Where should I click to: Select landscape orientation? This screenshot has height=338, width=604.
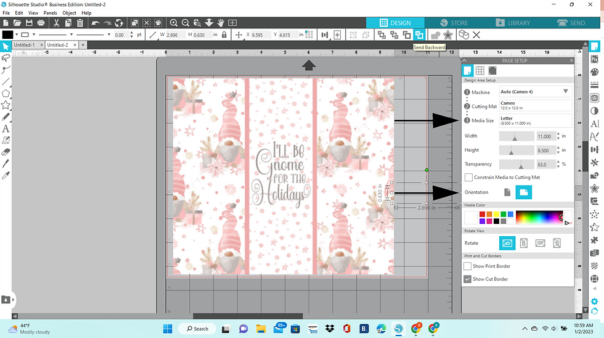point(523,192)
